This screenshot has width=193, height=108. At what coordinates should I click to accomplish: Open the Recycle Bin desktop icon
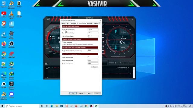point(4,4)
